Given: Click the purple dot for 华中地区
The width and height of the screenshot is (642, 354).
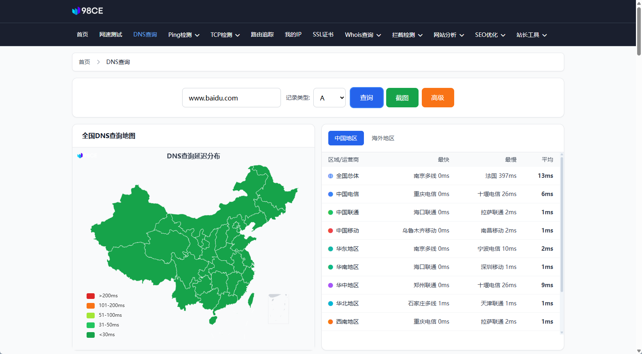Looking at the screenshot, I should (x=330, y=285).
